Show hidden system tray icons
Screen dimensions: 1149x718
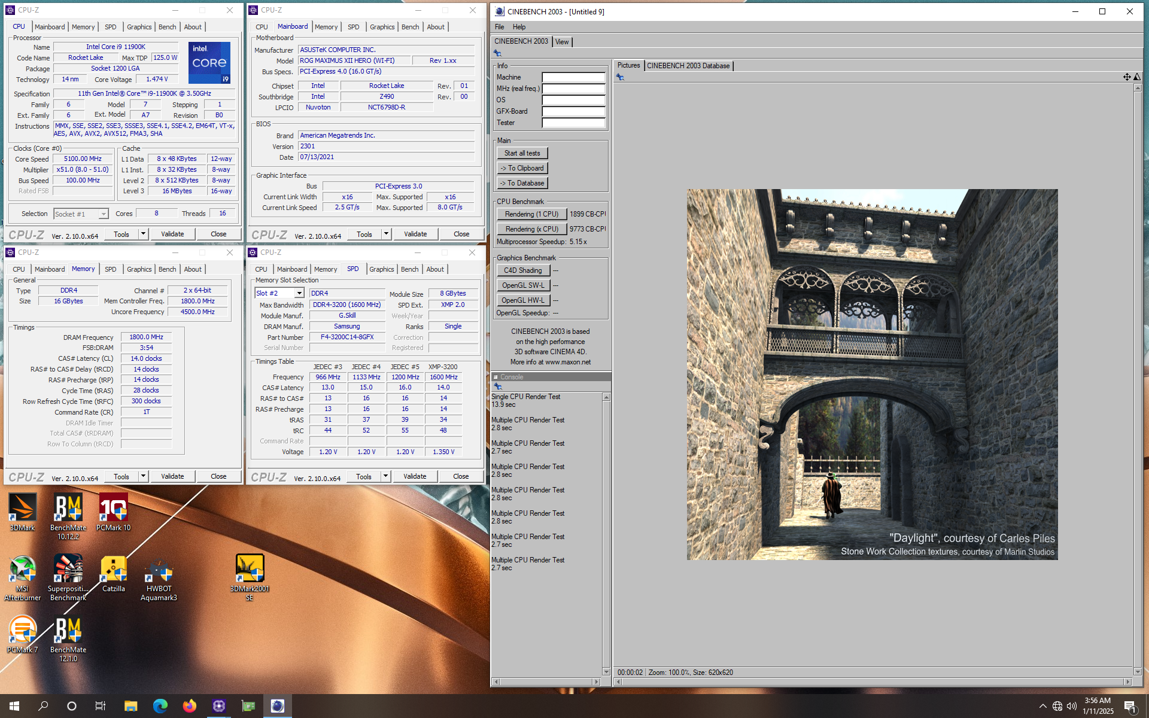(x=1042, y=707)
